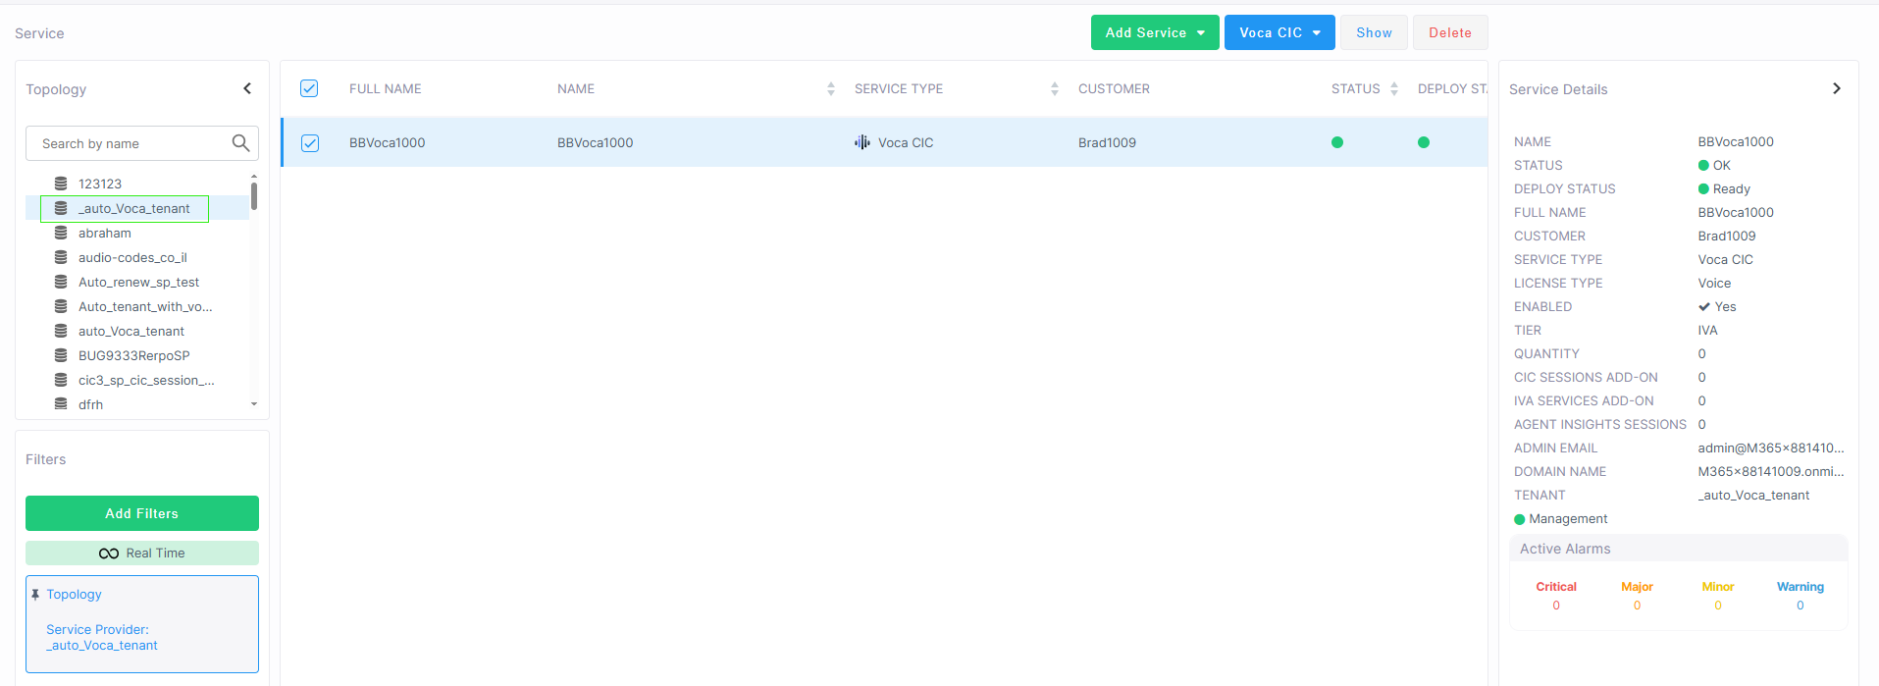Click the Delete button
This screenshot has width=1879, height=686.
click(1449, 32)
